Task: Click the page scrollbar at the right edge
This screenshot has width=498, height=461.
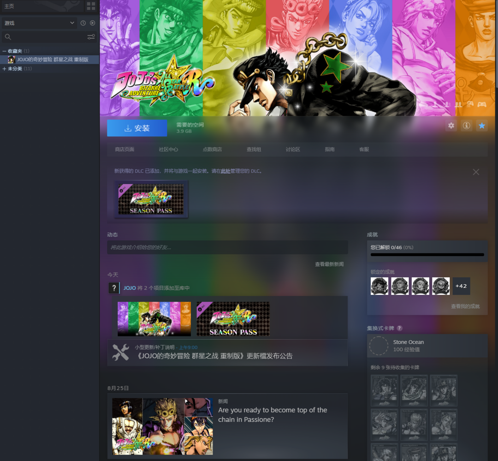Action: [x=496, y=43]
